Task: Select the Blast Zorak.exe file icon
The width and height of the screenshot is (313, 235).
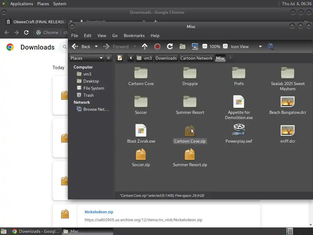Action: click(141, 130)
